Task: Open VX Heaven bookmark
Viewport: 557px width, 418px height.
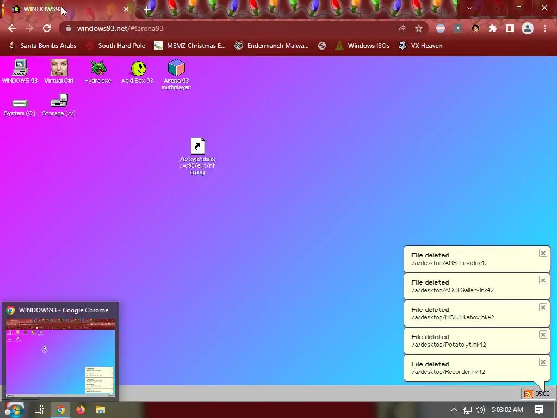Action: [420, 46]
